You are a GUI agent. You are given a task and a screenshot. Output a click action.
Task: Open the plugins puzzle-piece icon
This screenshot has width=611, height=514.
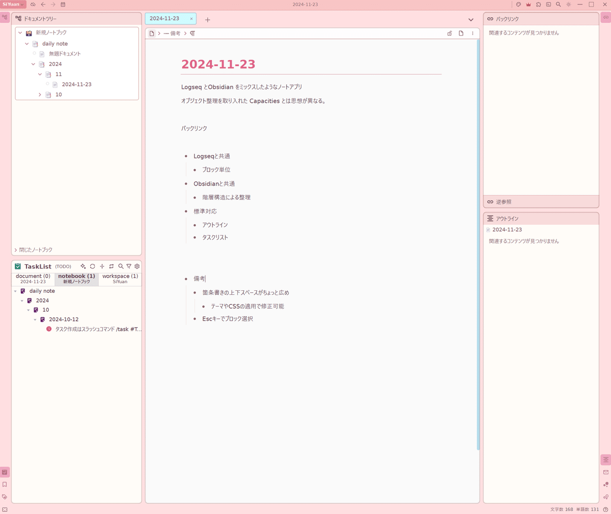point(538,5)
